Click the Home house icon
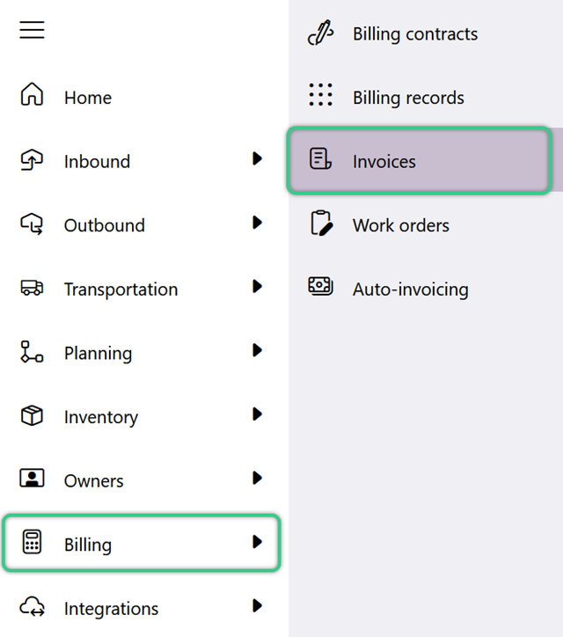The height and width of the screenshot is (637, 563). pyautogui.click(x=32, y=94)
